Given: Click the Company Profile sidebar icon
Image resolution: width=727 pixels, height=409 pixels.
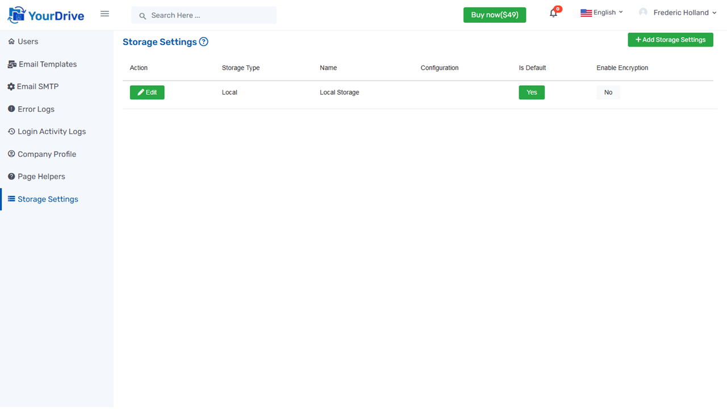Looking at the screenshot, I should [11, 154].
